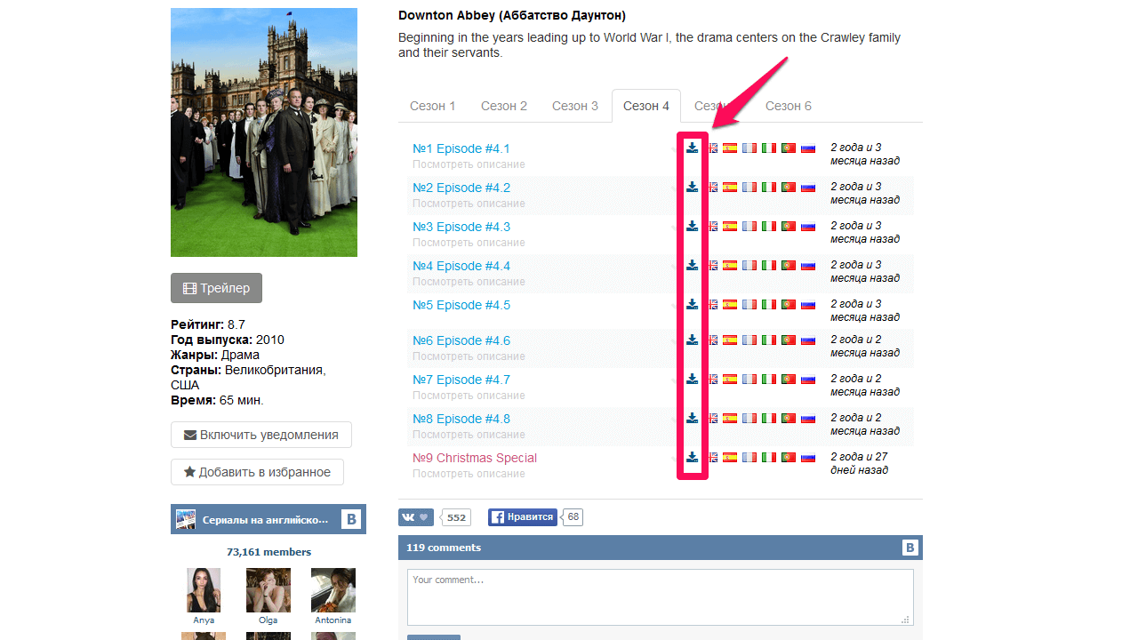Click the '2 года и 27 дней назад' date
The width and height of the screenshot is (1138, 640).
tap(859, 463)
